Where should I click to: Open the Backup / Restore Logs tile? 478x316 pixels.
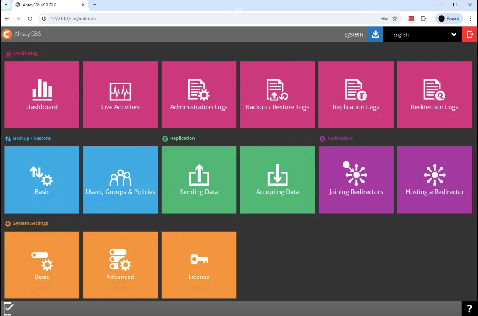(277, 94)
